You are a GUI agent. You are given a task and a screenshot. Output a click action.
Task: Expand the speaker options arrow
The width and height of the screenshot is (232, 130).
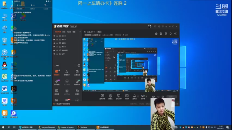146,96
